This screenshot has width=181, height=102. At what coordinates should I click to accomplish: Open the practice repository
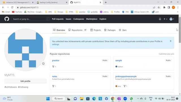[x=56, y=60]
